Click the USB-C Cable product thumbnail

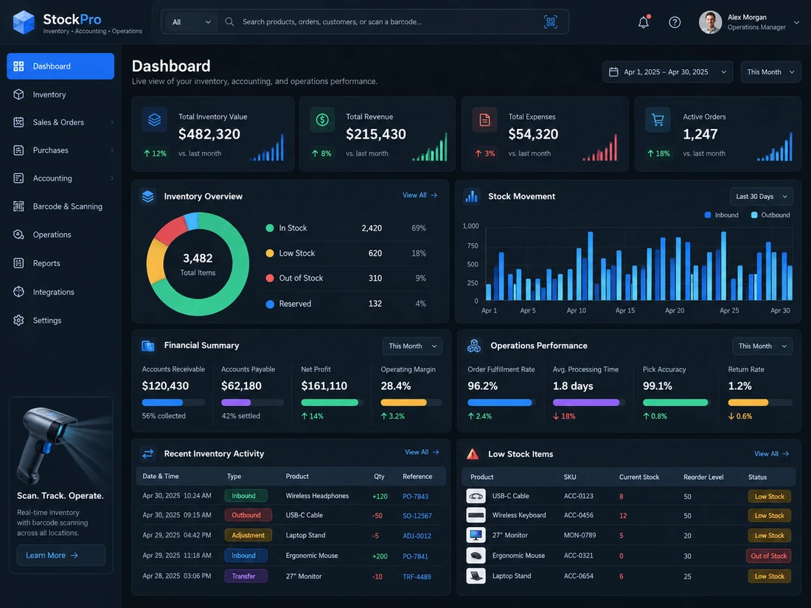tap(476, 496)
